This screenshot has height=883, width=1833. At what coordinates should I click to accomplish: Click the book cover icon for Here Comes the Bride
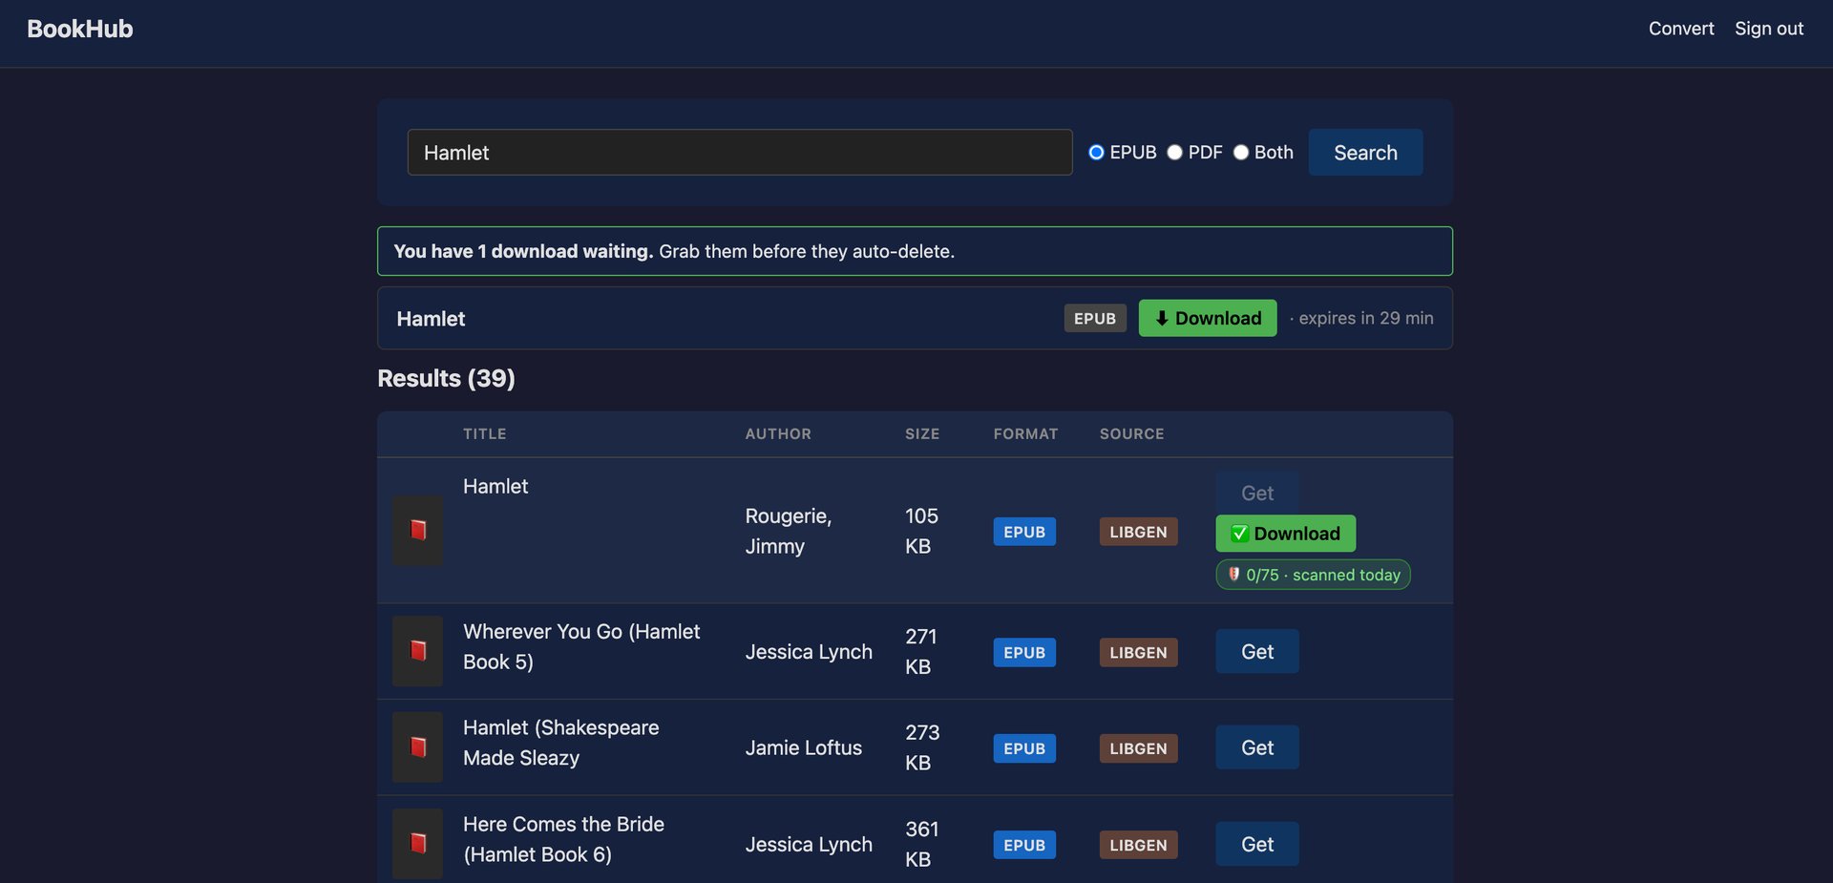[x=417, y=843]
